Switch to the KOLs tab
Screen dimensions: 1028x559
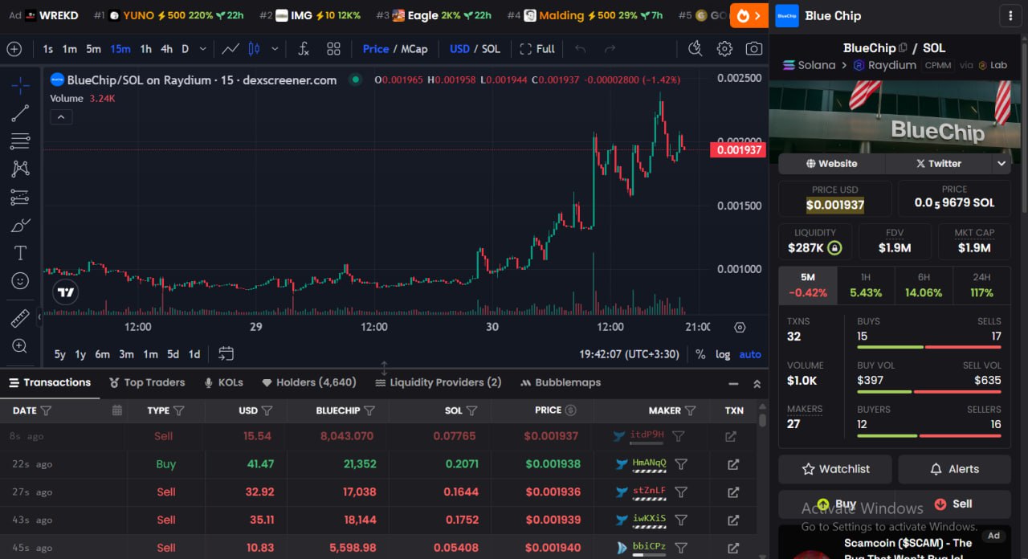tap(223, 382)
